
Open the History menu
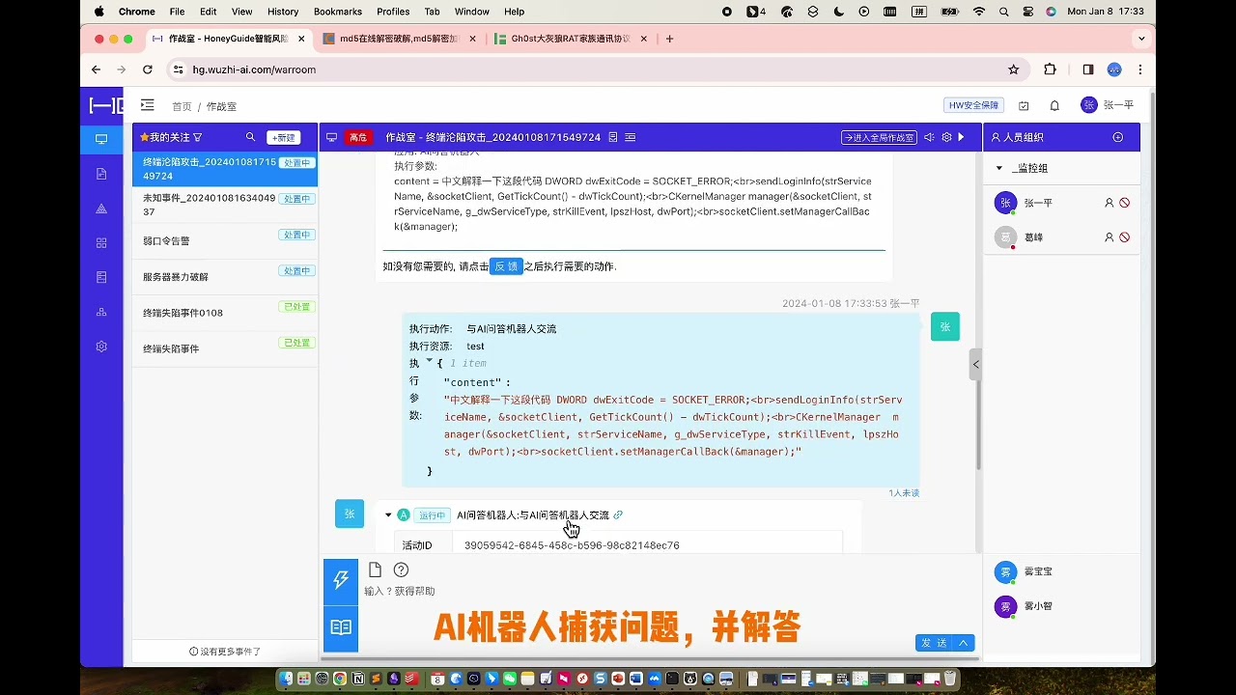pyautogui.click(x=283, y=12)
